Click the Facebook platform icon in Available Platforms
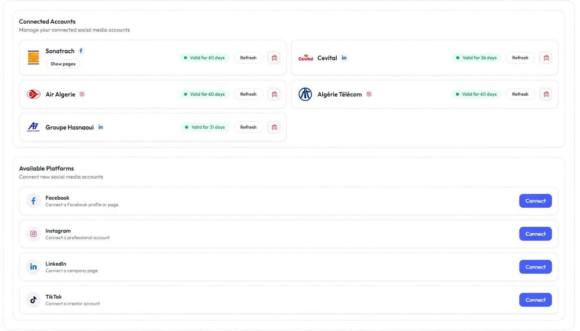This screenshot has width=580, height=331. (x=33, y=201)
